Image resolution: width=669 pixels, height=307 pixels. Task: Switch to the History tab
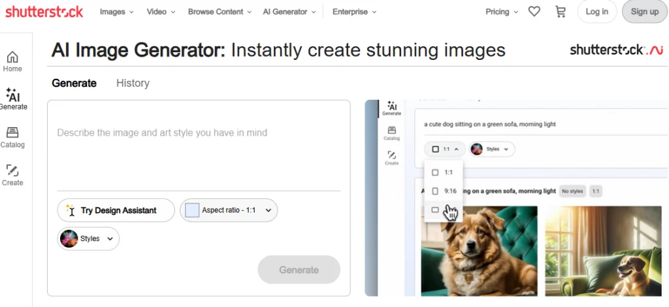coord(133,83)
